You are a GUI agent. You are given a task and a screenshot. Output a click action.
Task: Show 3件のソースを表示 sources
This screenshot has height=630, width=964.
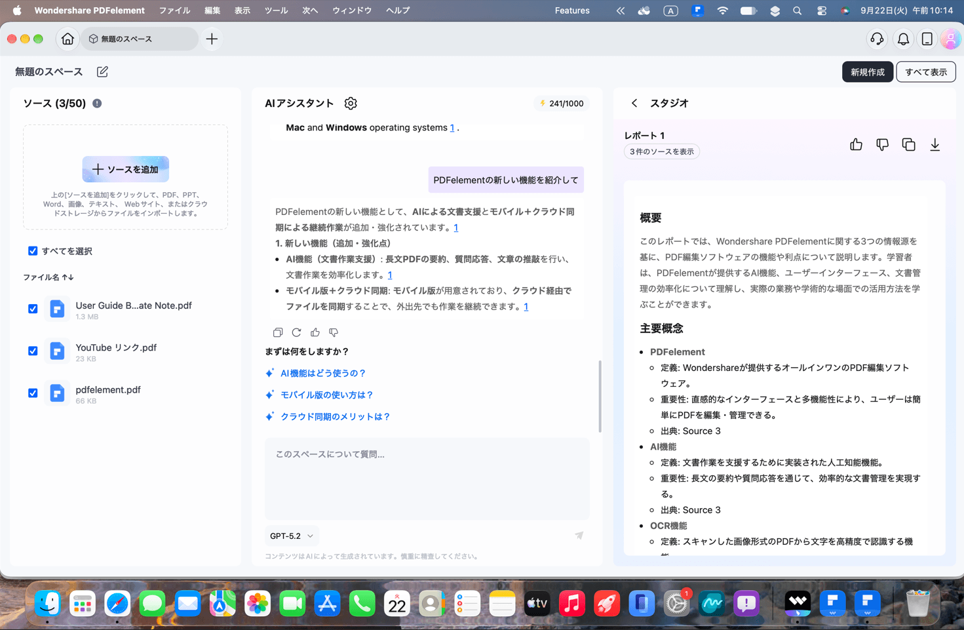pyautogui.click(x=662, y=151)
